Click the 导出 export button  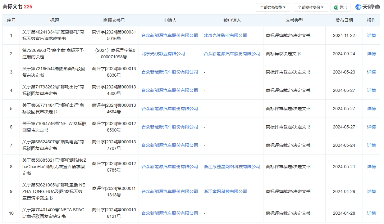[x=341, y=7]
